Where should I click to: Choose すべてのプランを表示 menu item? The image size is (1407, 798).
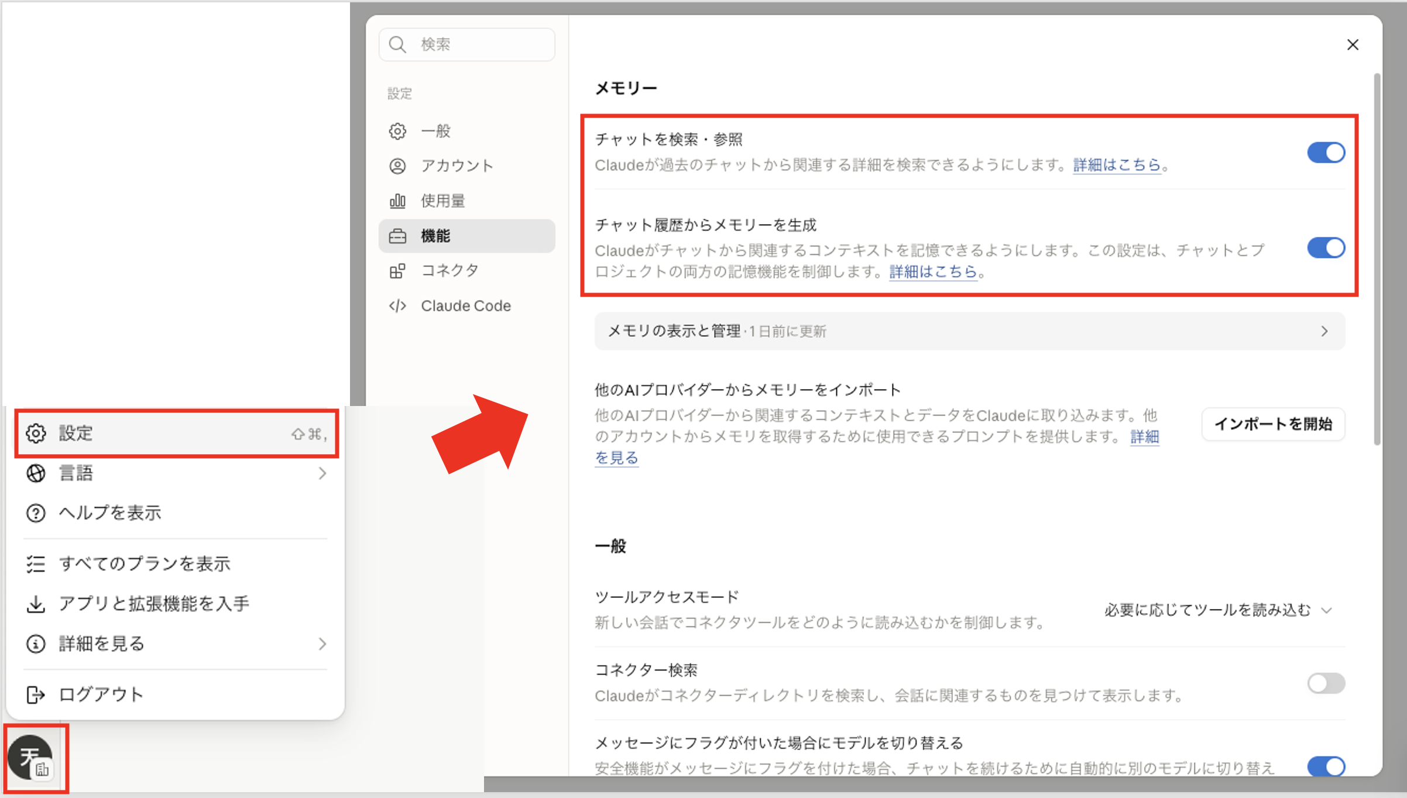[x=176, y=564]
